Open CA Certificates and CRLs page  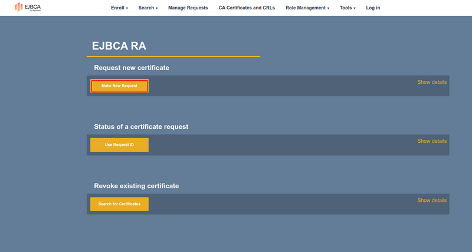tap(247, 8)
